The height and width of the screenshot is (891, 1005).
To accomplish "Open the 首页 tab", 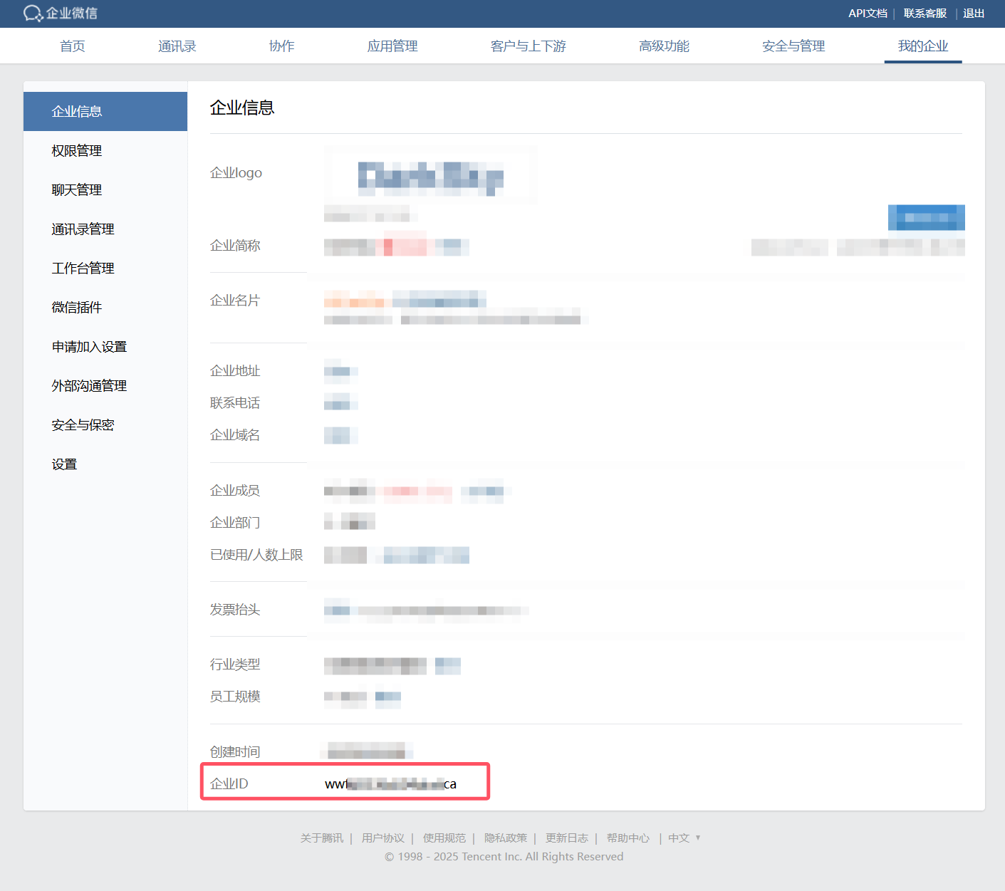I will pos(73,46).
